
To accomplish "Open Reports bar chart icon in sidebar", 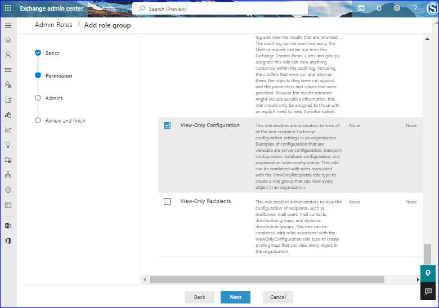I will point(8,115).
